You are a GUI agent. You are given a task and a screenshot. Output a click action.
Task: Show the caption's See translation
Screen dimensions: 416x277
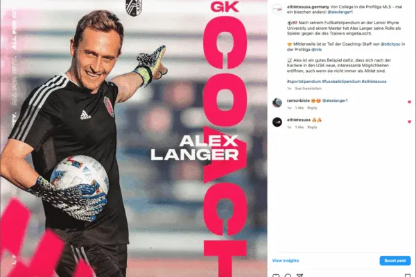[308, 89]
